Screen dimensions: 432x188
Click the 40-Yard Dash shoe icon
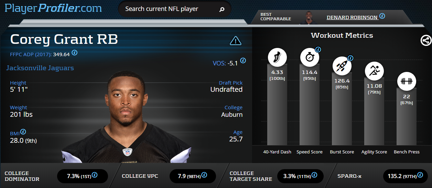(x=277, y=57)
